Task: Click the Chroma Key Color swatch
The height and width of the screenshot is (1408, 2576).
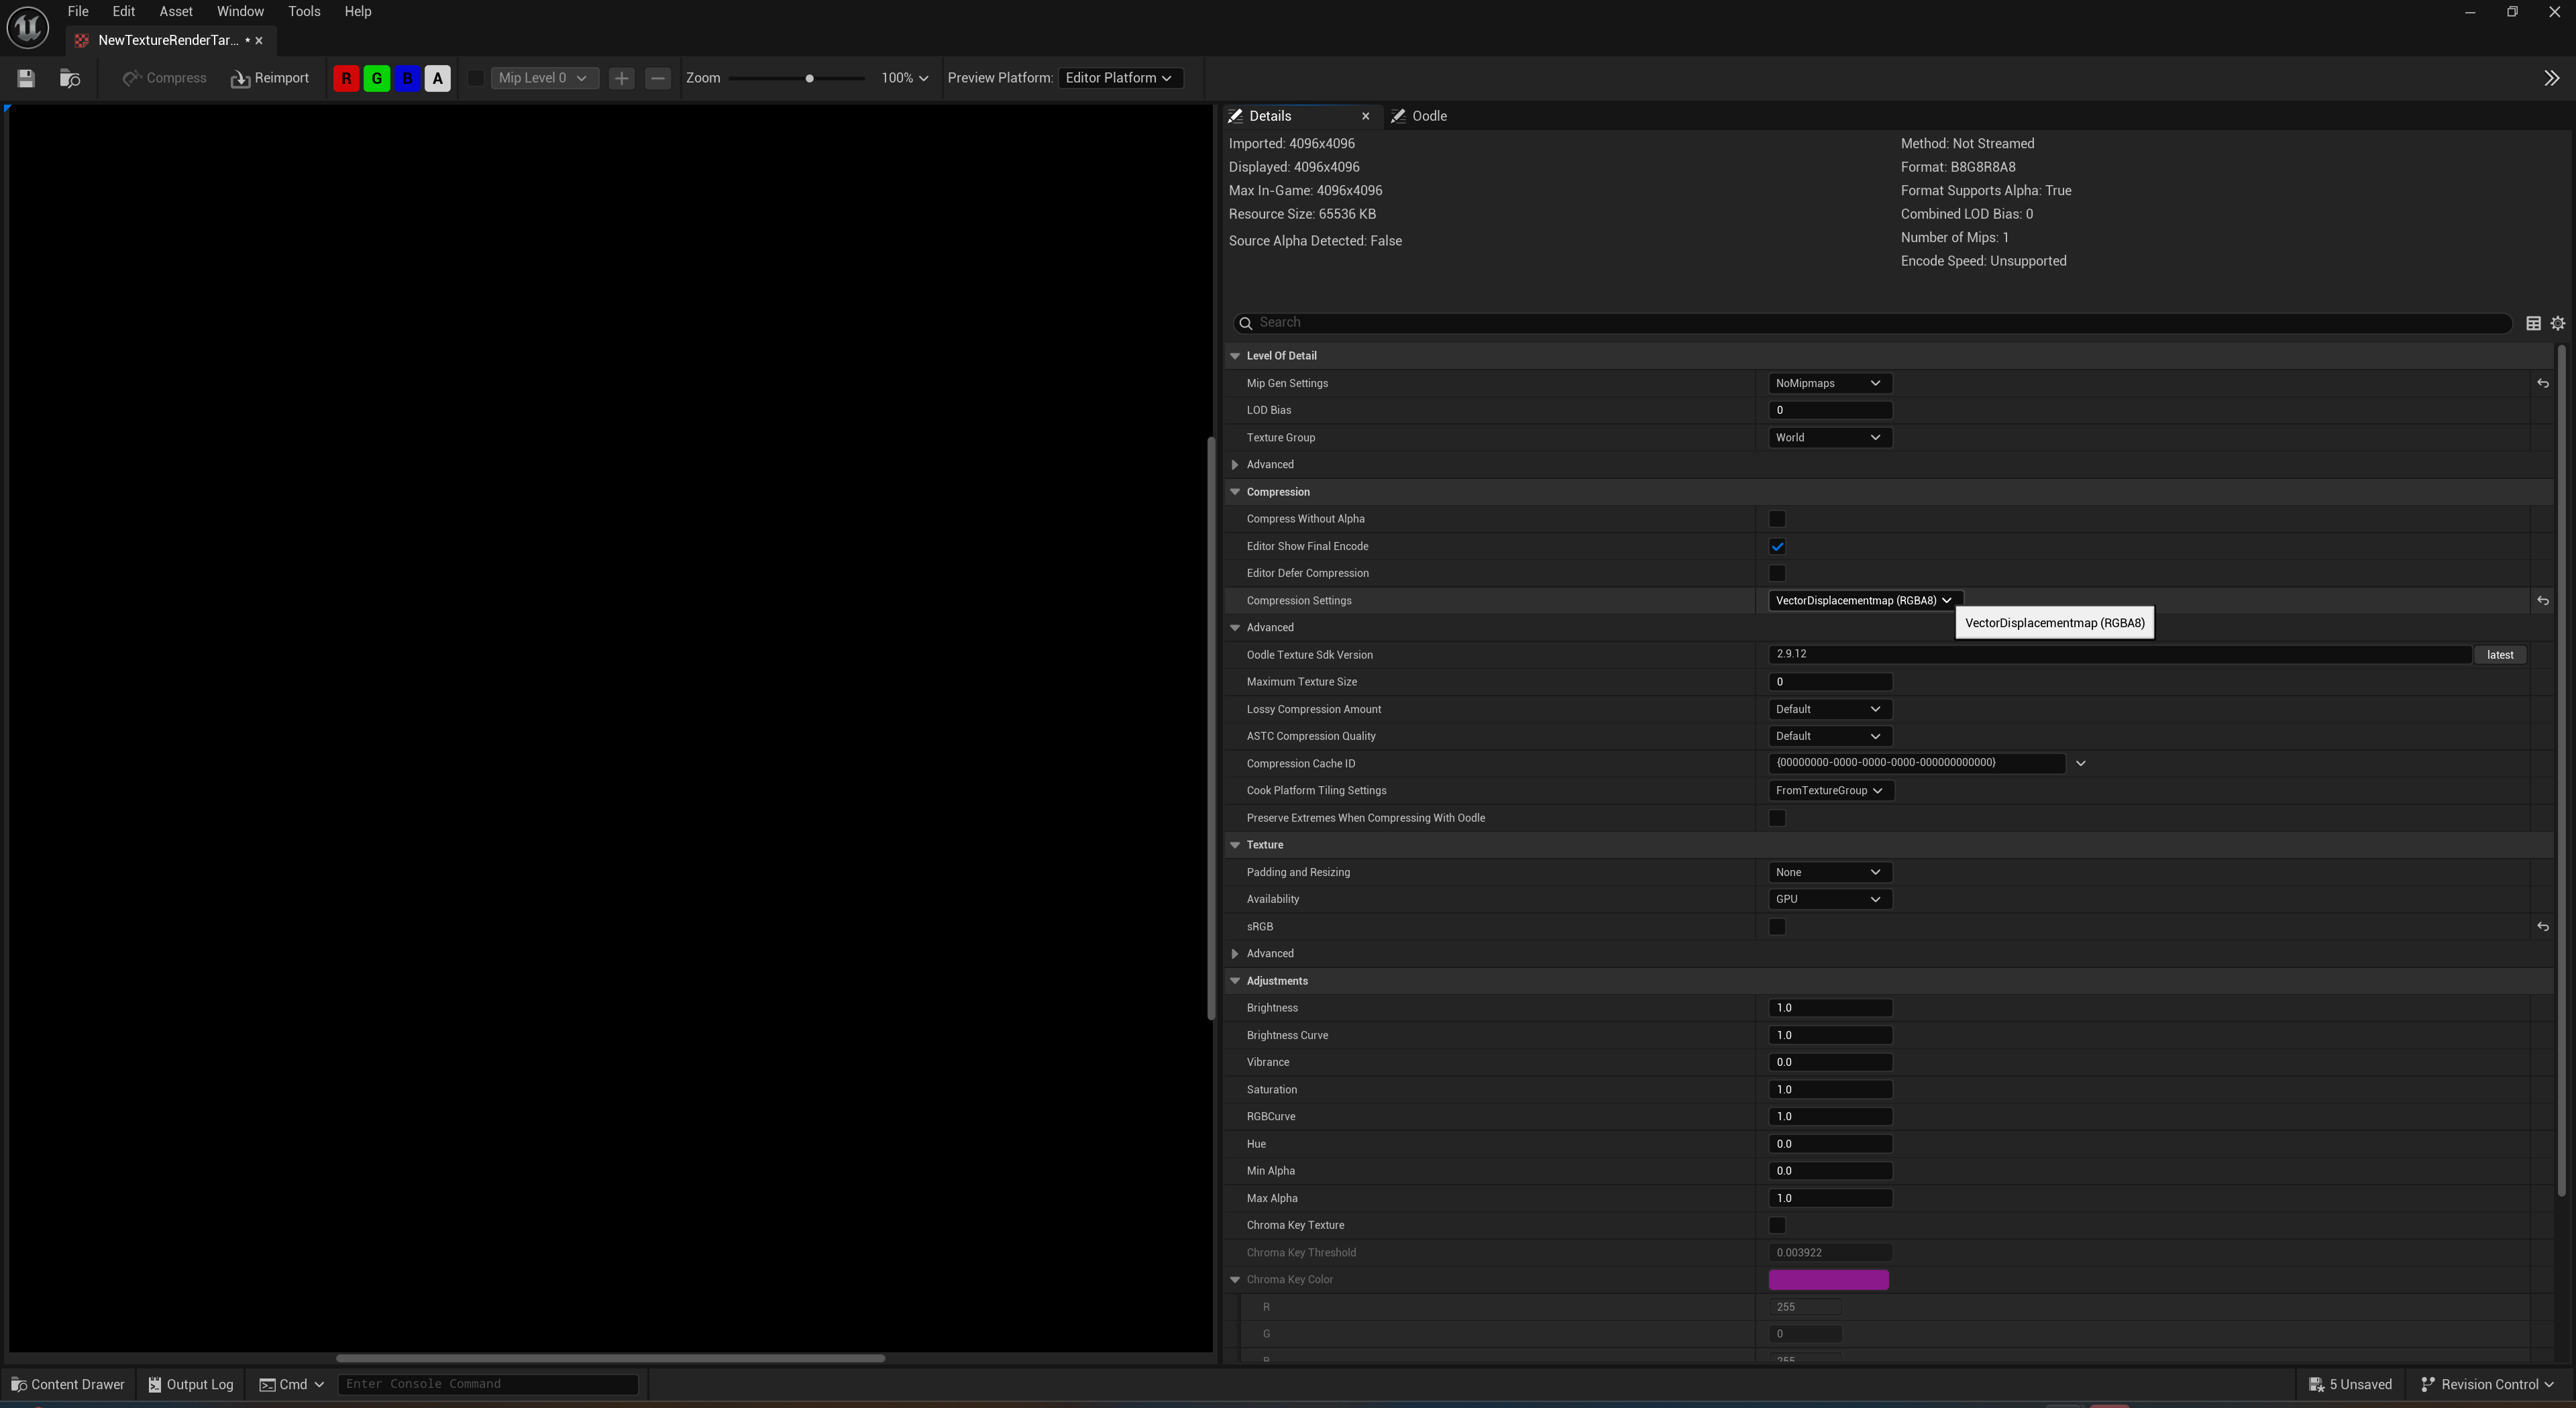Action: [1828, 1280]
